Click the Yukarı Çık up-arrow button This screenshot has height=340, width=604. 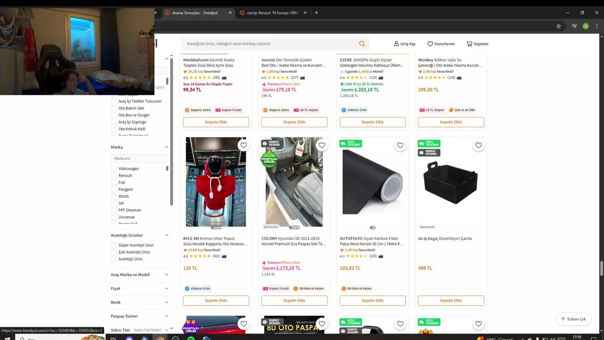(573, 319)
